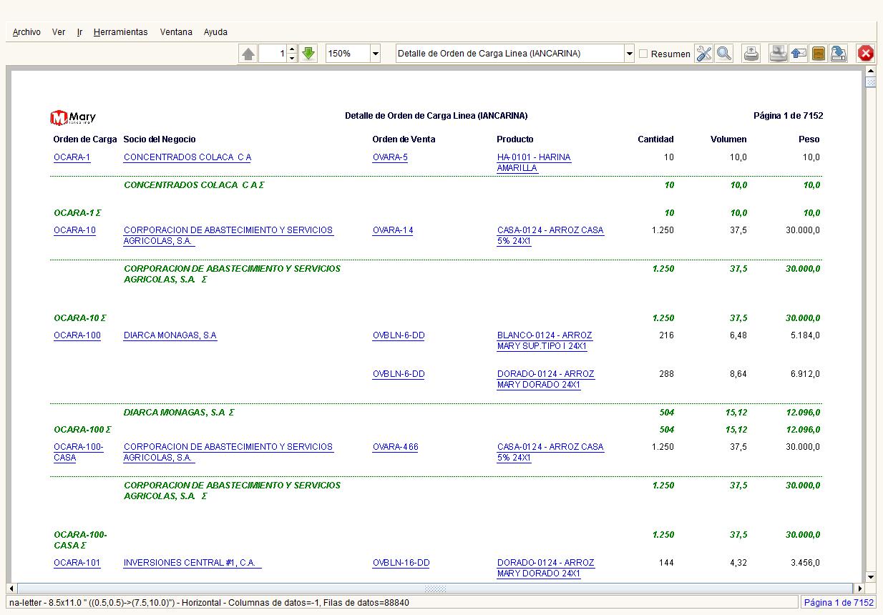
Task: Click the 288 Cantidad value
Action: pyautogui.click(x=666, y=374)
